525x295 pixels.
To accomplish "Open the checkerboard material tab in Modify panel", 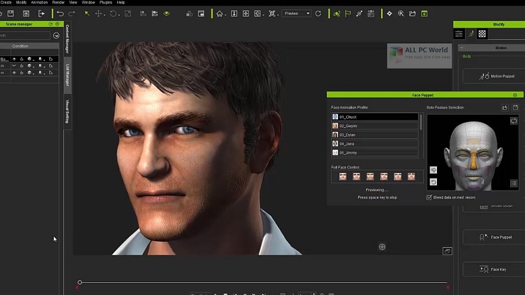I will [x=482, y=34].
